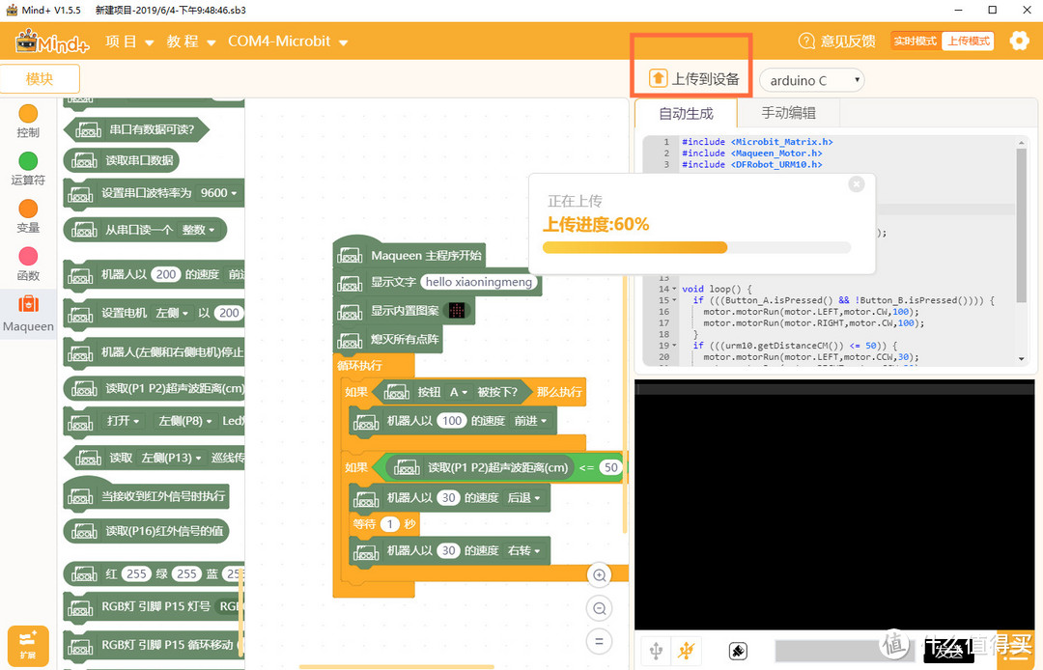The width and height of the screenshot is (1043, 670).
Task: Edit the red 255 value in RGB block
Action: (x=136, y=573)
